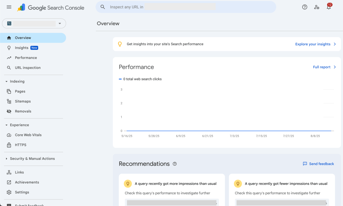Expand Security & Manual Actions
Image resolution: width=343 pixels, height=206 pixels.
tap(32, 159)
